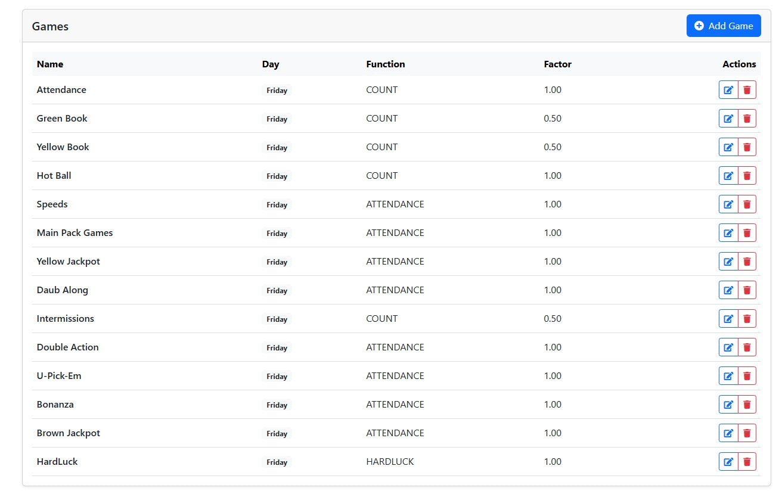Click the Name column header
This screenshot has width=773, height=494.
point(50,64)
